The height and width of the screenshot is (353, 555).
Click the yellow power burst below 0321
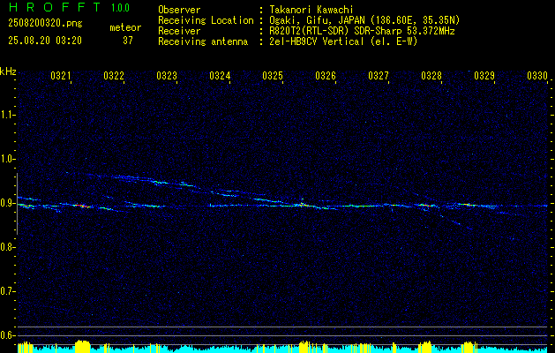[x=83, y=346]
